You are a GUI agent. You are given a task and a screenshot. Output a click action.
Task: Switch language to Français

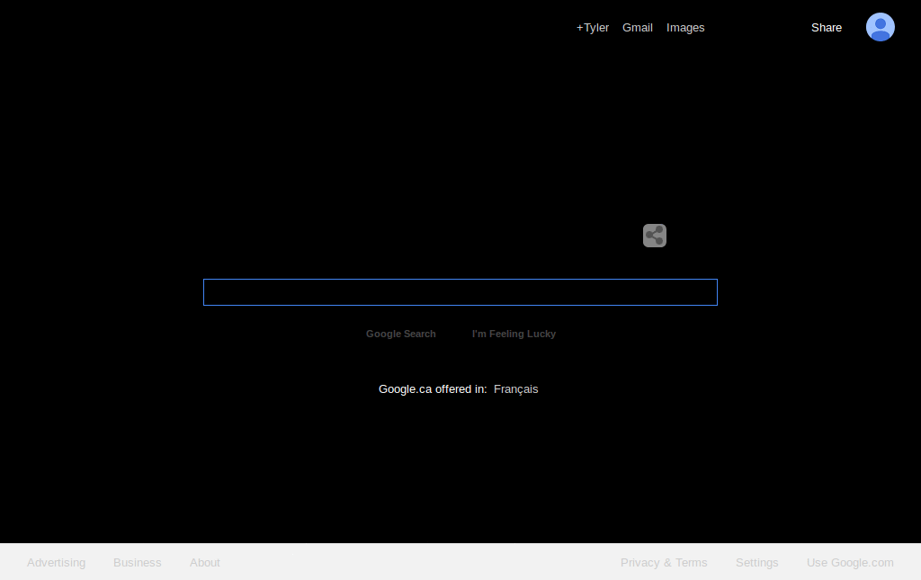tap(515, 389)
